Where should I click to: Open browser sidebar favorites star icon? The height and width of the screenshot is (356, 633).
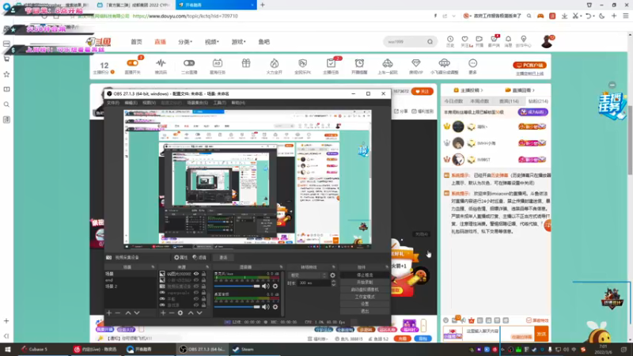tap(6, 74)
